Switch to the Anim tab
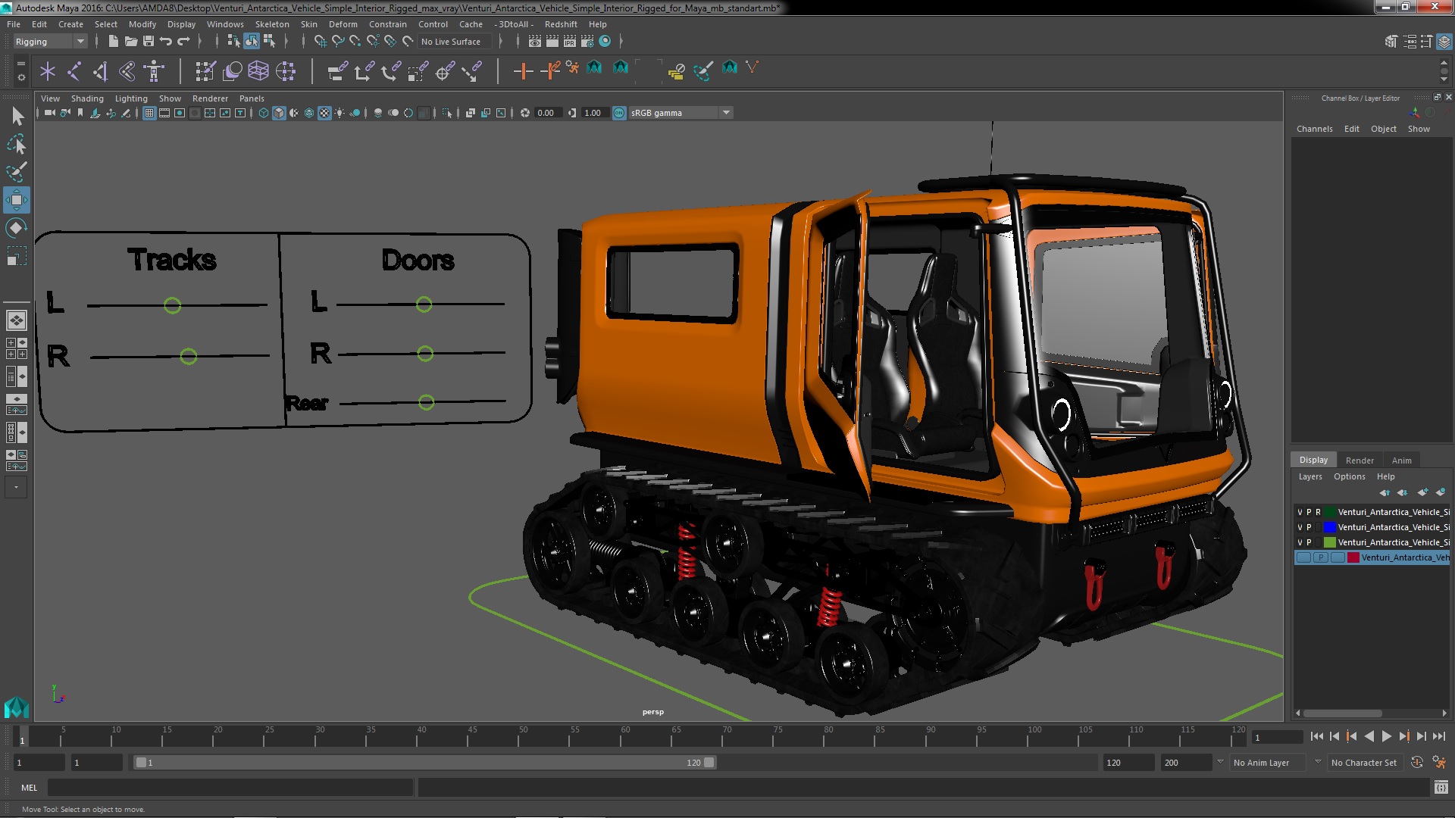The image size is (1455, 818). tap(1400, 460)
